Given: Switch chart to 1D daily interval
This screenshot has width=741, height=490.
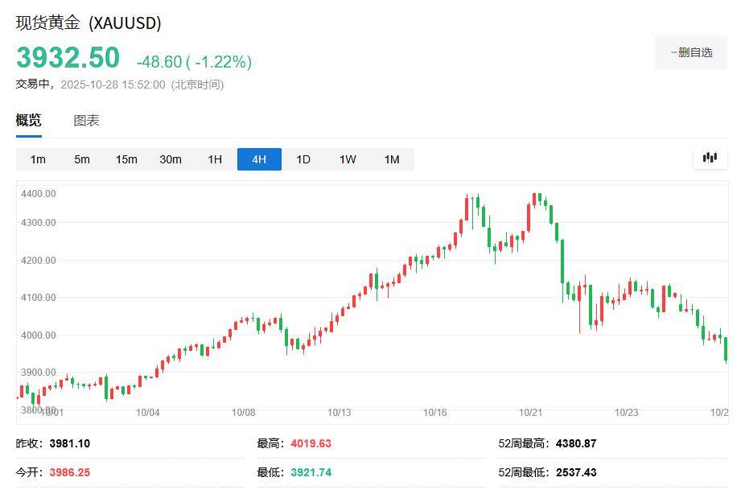Looking at the screenshot, I should pyautogui.click(x=303, y=159).
